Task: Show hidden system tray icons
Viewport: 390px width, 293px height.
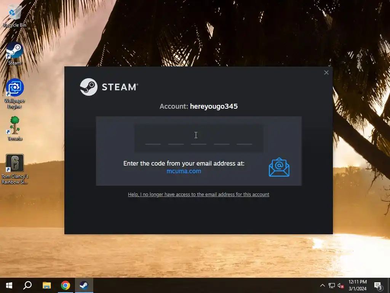Action: [x=322, y=285]
